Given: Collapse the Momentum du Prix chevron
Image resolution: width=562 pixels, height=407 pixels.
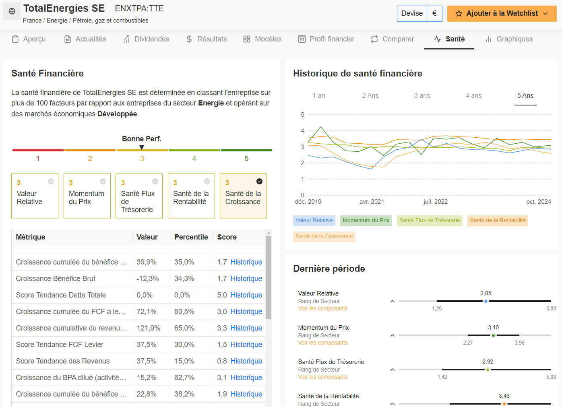Looking at the screenshot, I should point(392,335).
